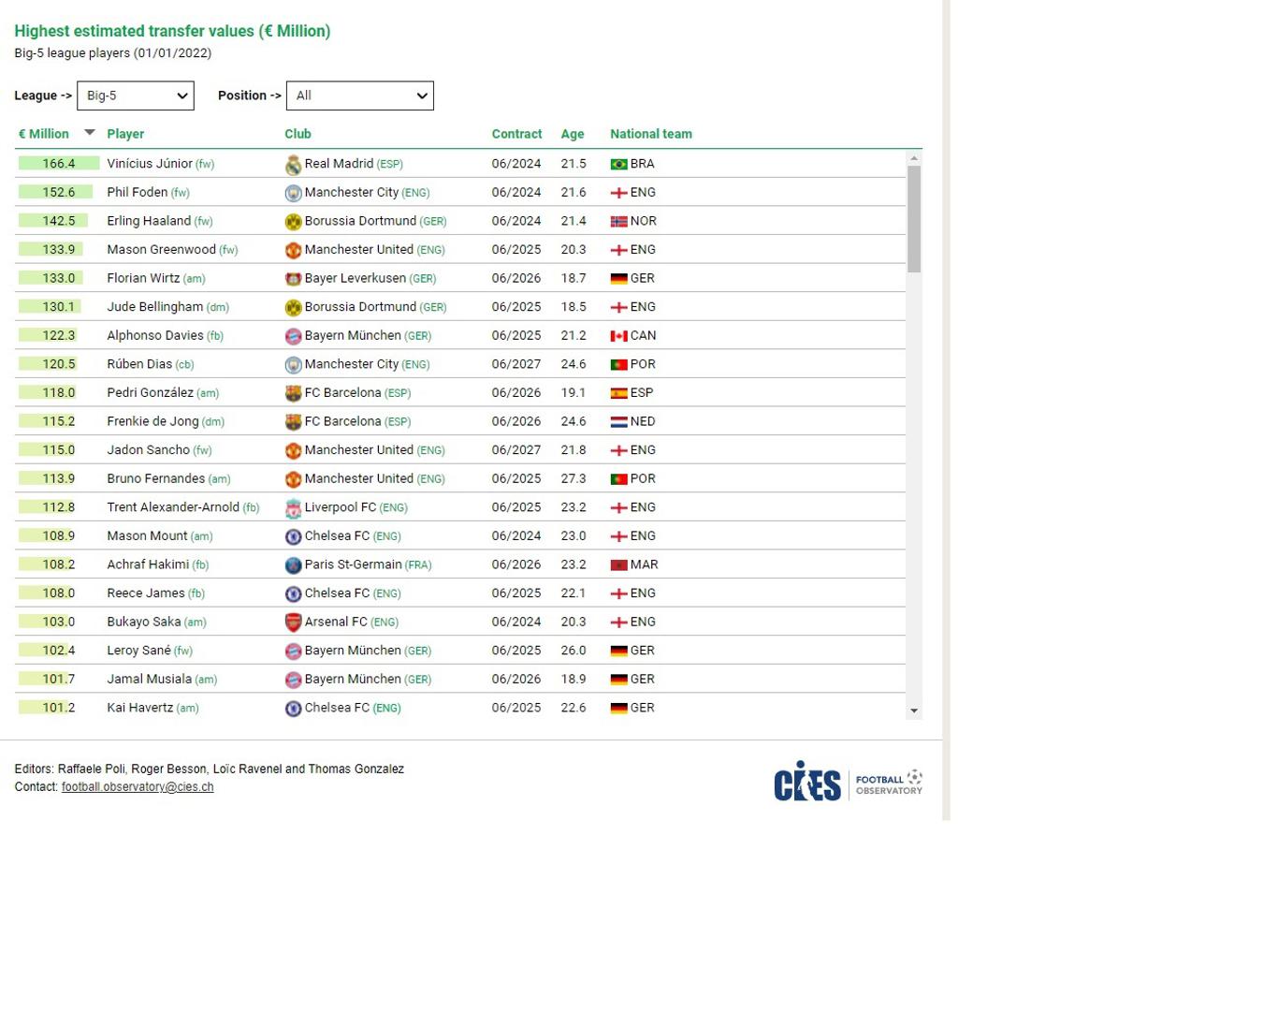
Task: Click the Arsenal FC crest icon
Action: pos(293,623)
